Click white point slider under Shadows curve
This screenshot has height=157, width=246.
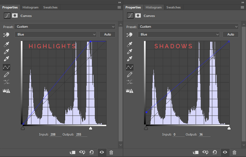229,128
